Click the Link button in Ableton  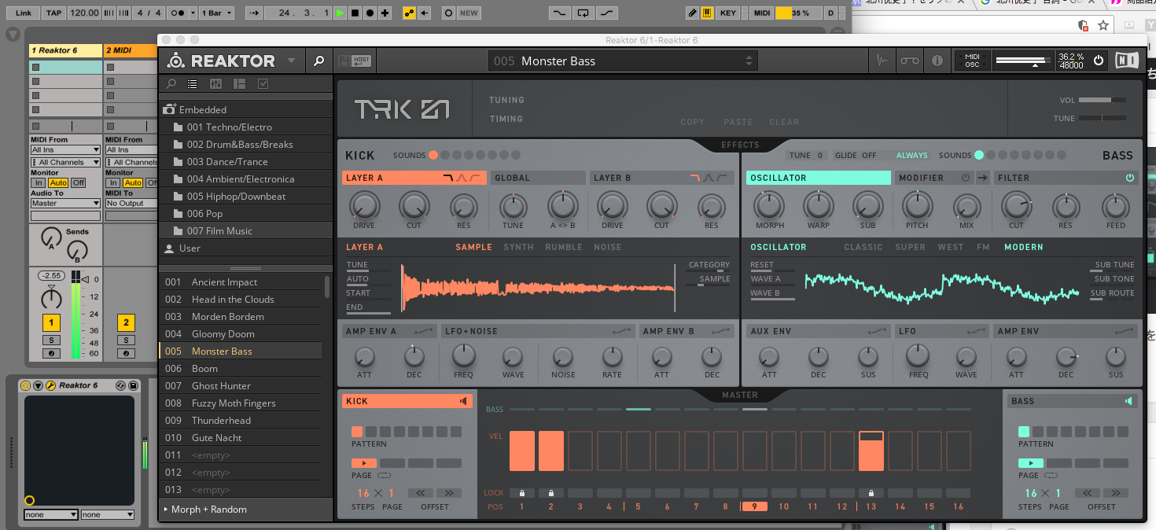tap(24, 13)
